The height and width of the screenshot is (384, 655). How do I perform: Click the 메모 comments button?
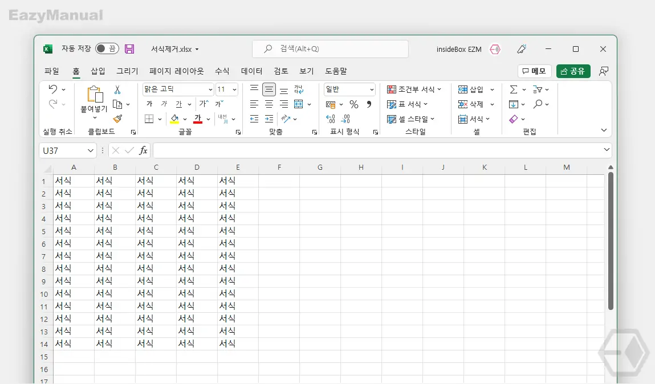[x=534, y=71]
